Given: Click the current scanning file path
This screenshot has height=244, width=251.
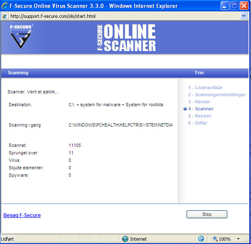Looking at the screenshot, I should 121,125.
